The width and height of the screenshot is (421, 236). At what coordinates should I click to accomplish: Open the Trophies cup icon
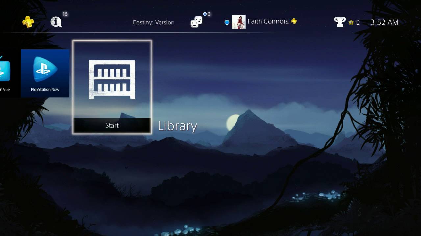coord(340,22)
